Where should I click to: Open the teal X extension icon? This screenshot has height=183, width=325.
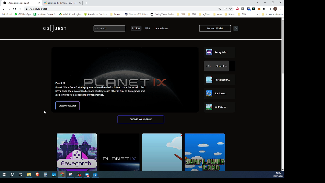[x=254, y=9]
